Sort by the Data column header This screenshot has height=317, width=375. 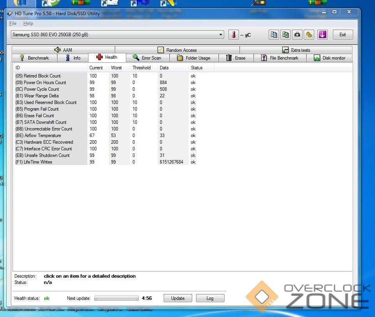pos(173,68)
